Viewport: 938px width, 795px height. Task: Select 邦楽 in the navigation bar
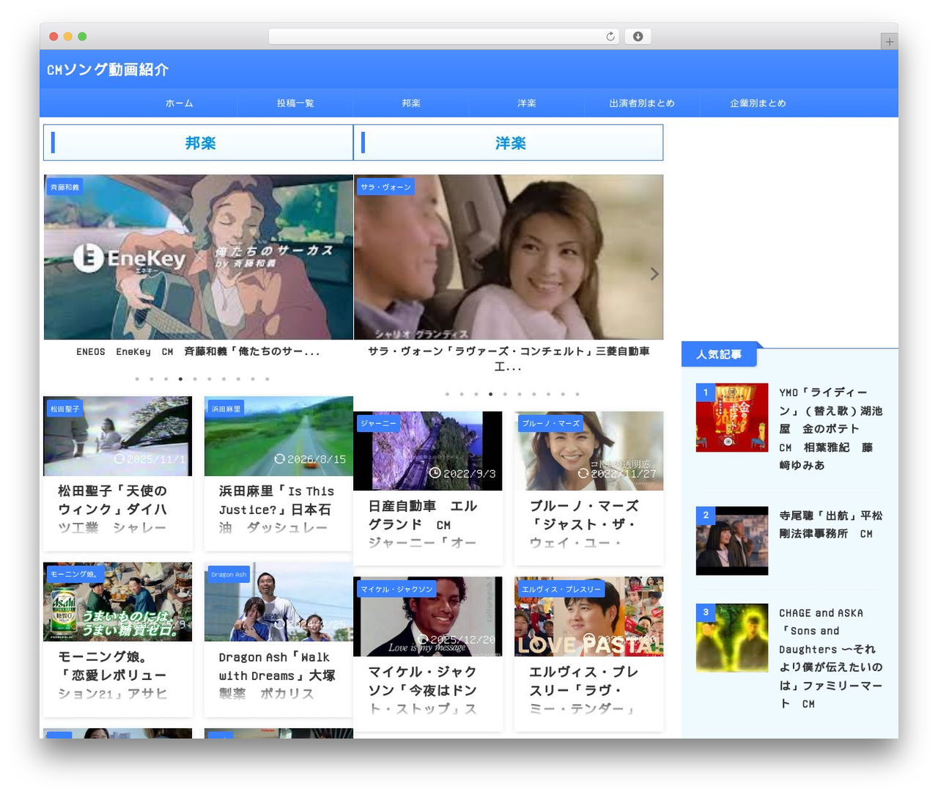[411, 103]
